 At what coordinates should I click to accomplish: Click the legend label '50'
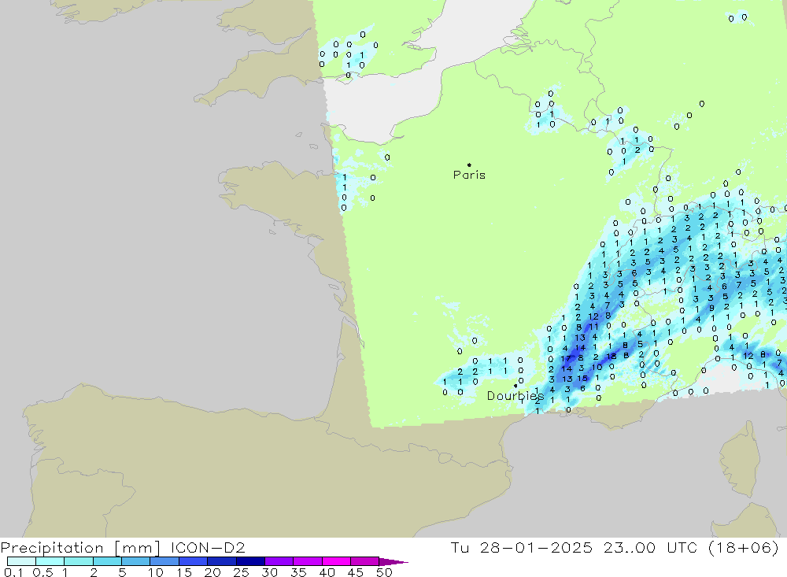[x=384, y=572]
